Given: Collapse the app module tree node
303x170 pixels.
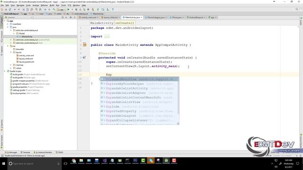Looking at the screenshot, I should [5, 21].
